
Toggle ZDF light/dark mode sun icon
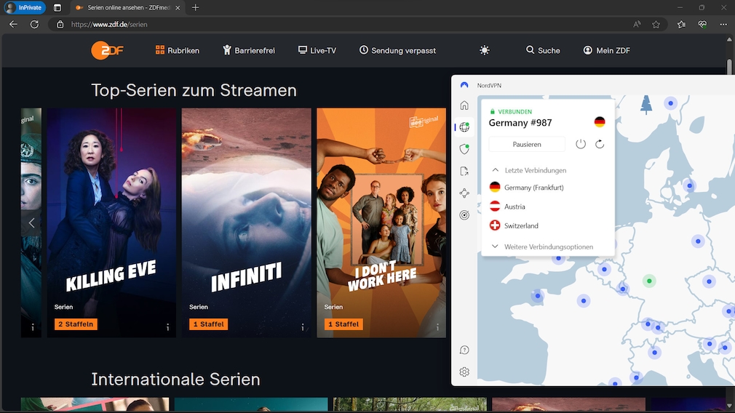pyautogui.click(x=485, y=50)
